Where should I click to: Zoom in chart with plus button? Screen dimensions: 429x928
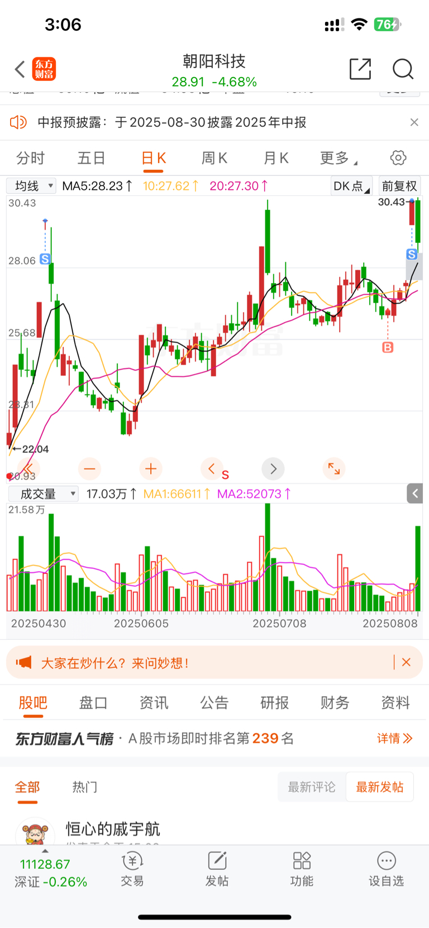pos(151,469)
